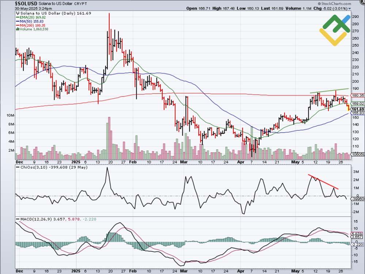365x274 pixels.
Task: Click the yellow highlighted latest price bar
Action: click(x=348, y=107)
